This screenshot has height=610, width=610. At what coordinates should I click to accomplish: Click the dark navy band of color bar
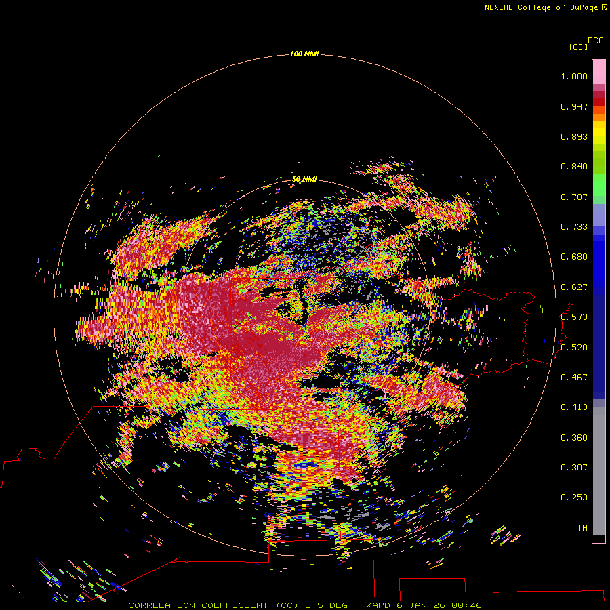point(598,346)
